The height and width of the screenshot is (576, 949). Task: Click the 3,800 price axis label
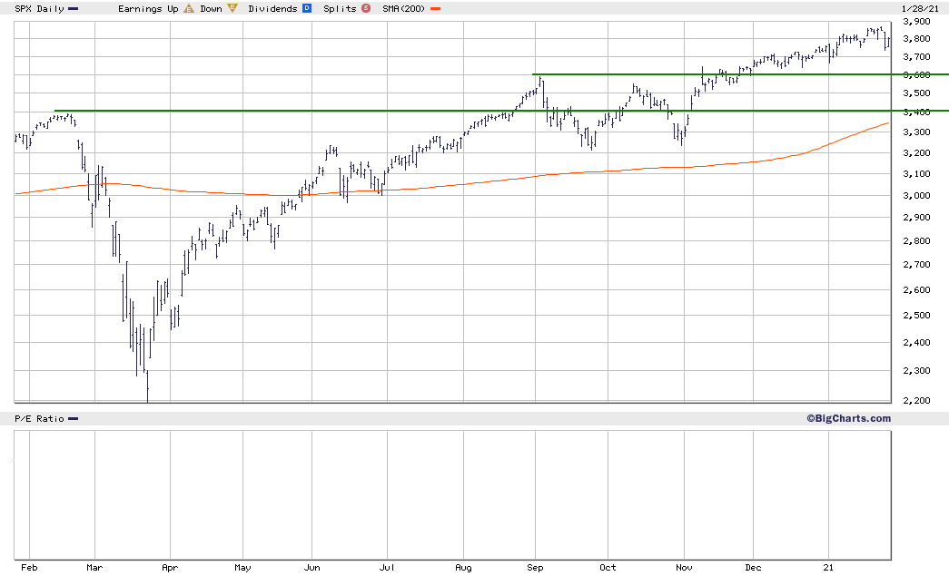(x=916, y=39)
